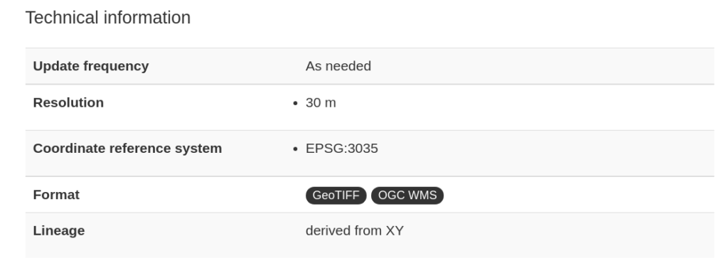Screen dimensions: 728x273
Task: Select the derived from XY text
Action: point(355,231)
